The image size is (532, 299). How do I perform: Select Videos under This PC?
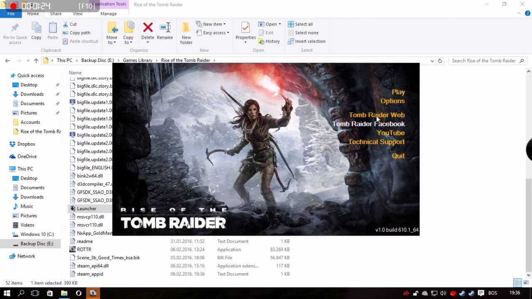(27, 225)
